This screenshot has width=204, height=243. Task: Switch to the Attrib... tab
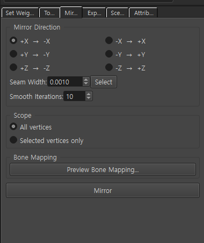[144, 13]
